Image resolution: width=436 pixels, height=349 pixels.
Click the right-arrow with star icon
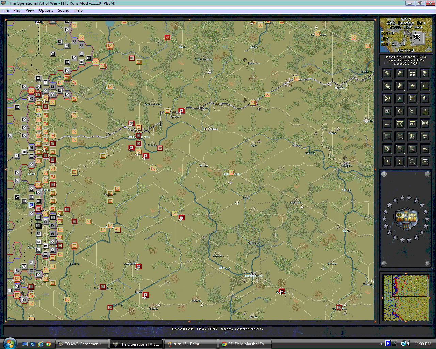pos(400,86)
